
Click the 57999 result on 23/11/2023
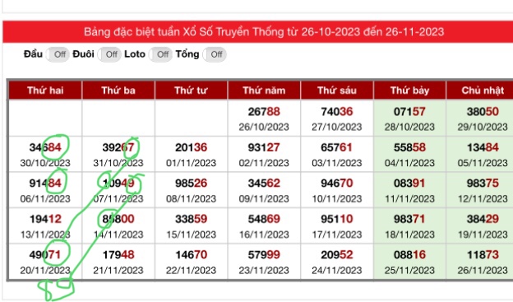264,254
